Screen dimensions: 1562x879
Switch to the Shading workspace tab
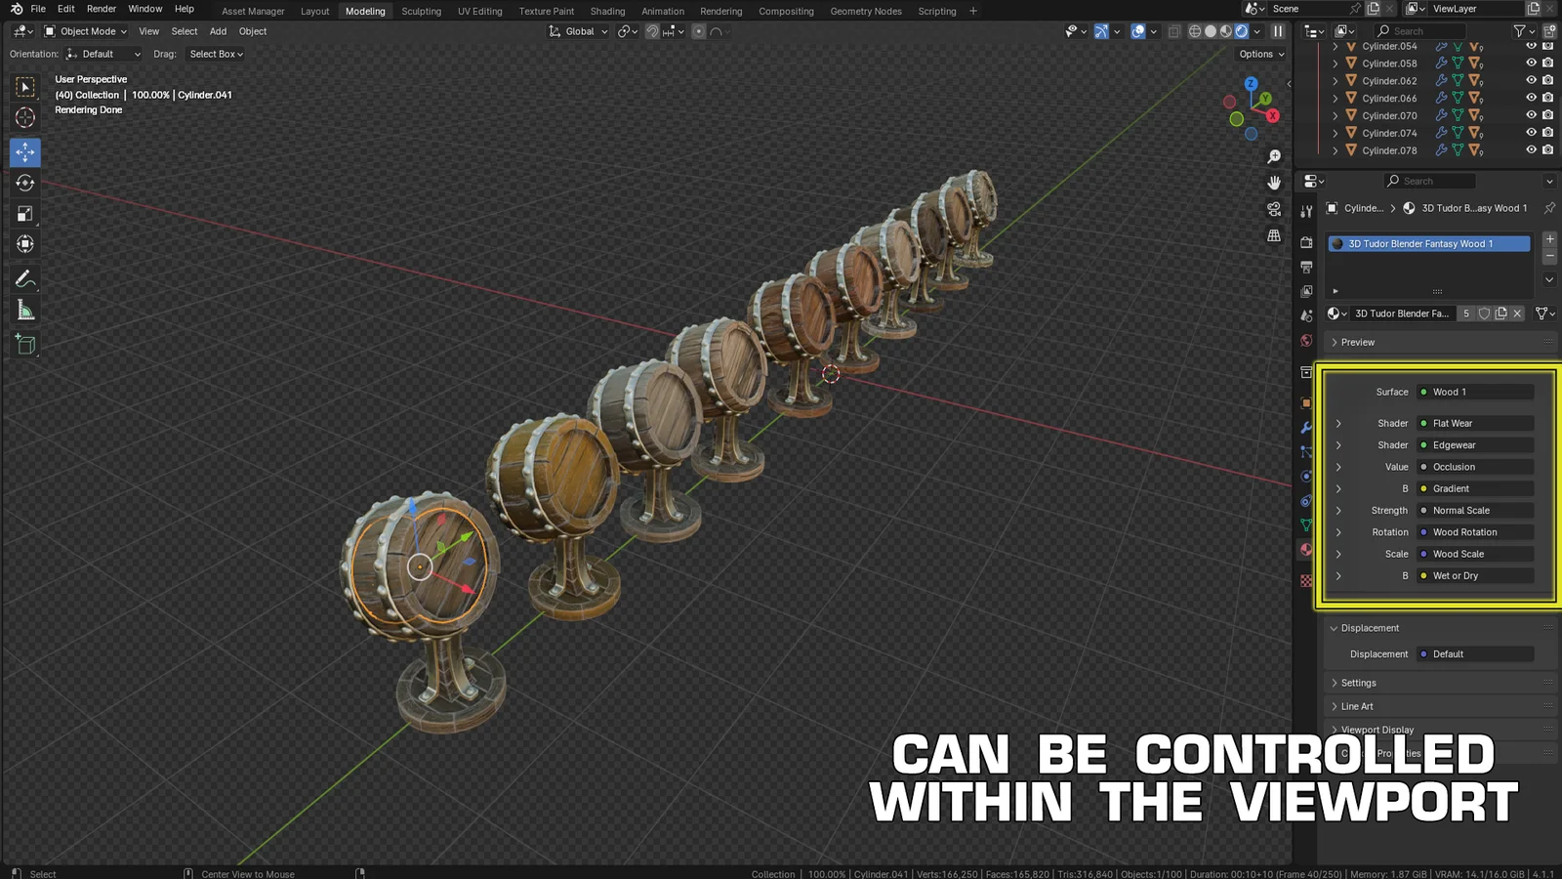(607, 11)
